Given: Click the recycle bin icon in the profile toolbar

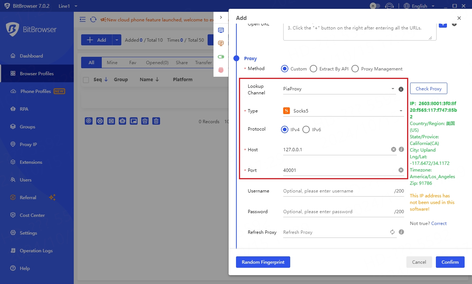Looking at the screenshot, I should [145, 121].
